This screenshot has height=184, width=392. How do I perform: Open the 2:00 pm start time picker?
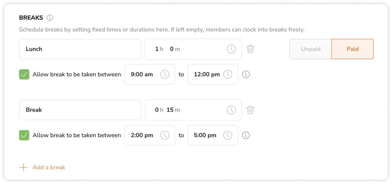tap(149, 135)
